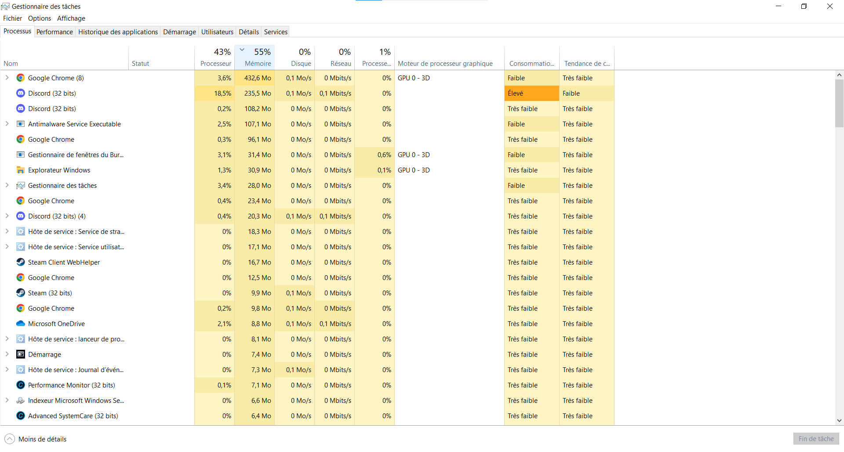
Task: Click the Indexeur Microsoft Windows Search icon
Action: click(20, 400)
